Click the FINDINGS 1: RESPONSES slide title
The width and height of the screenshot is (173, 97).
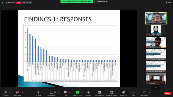pos(58,19)
